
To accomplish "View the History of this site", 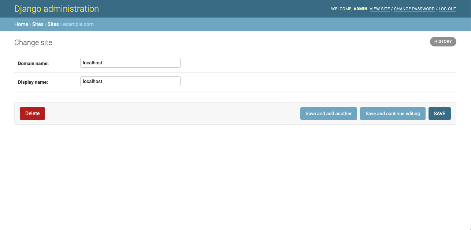I will coord(443,42).
